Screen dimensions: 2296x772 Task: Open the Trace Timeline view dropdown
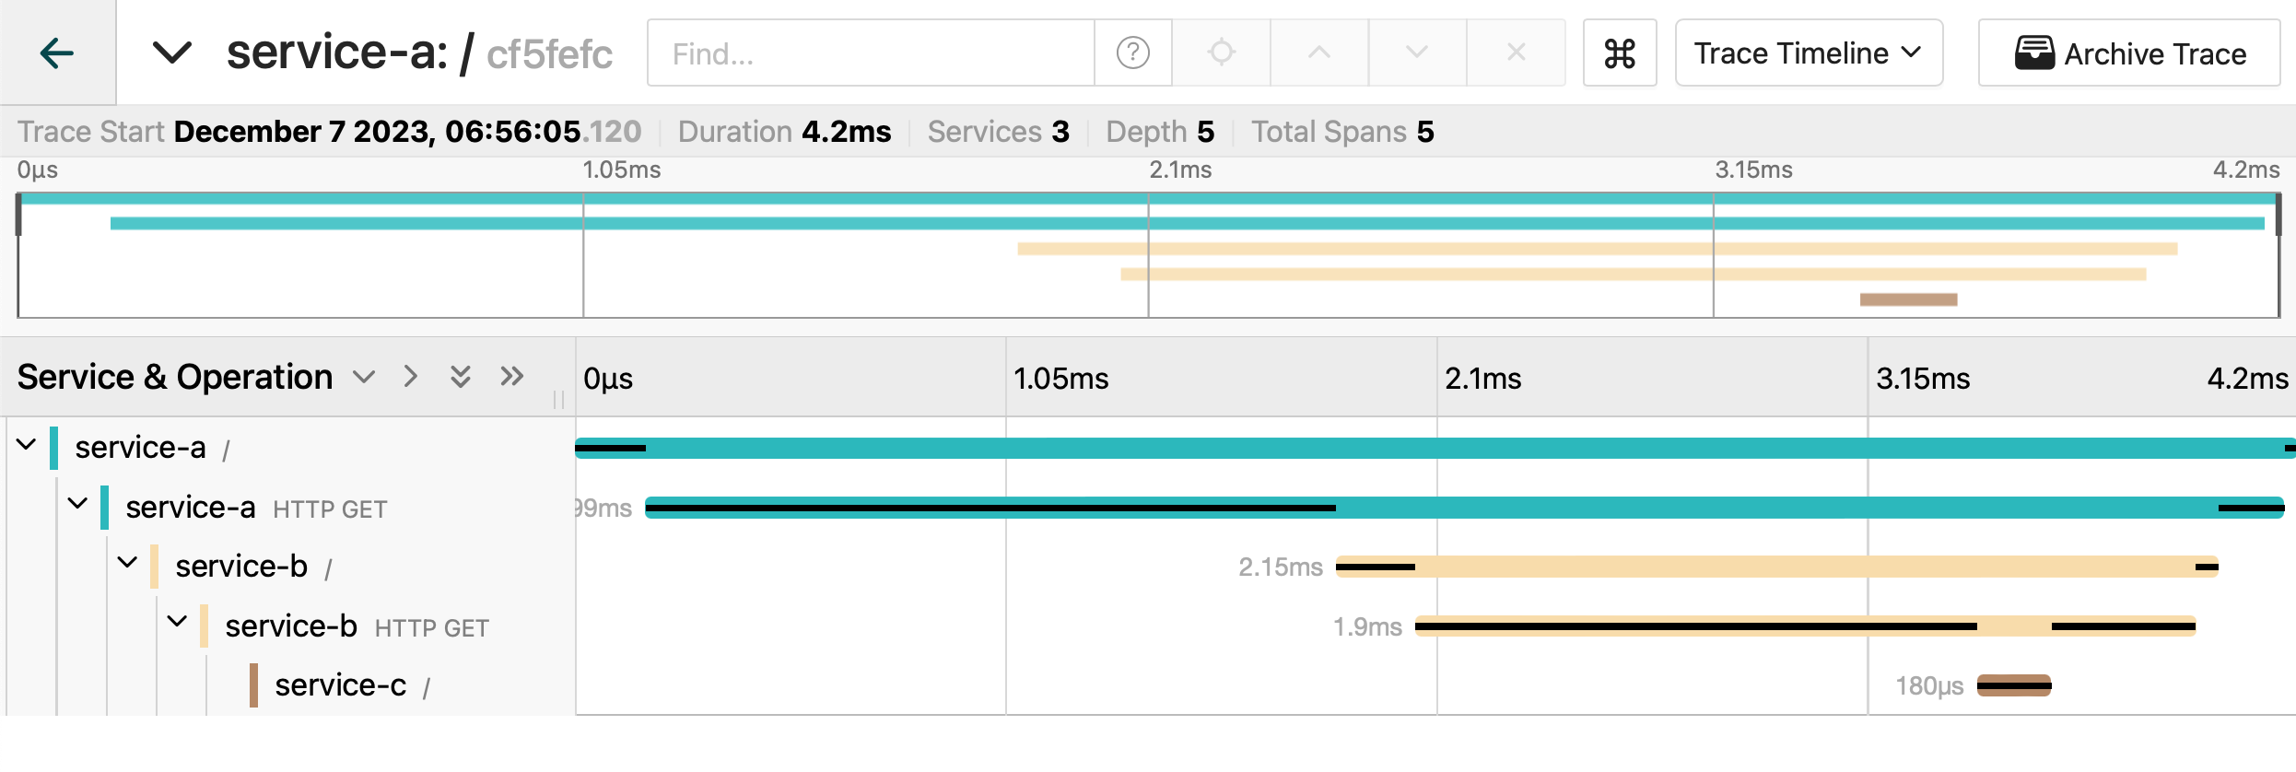click(1808, 53)
